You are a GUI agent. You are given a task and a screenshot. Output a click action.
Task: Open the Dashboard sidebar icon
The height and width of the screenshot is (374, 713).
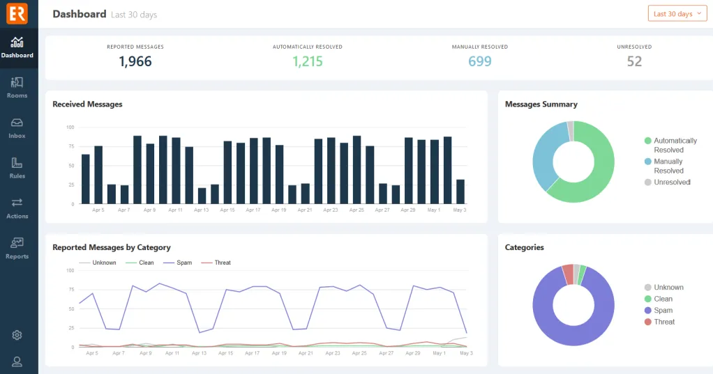coord(17,47)
